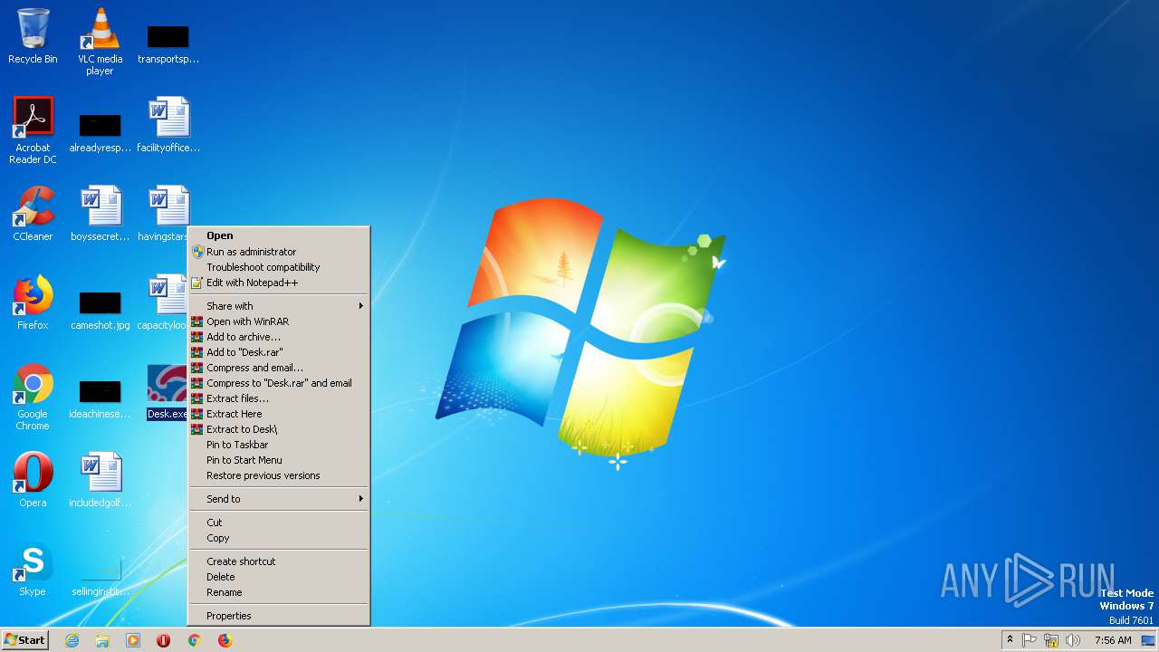Open Windows Explorer from the taskbar

click(x=102, y=640)
